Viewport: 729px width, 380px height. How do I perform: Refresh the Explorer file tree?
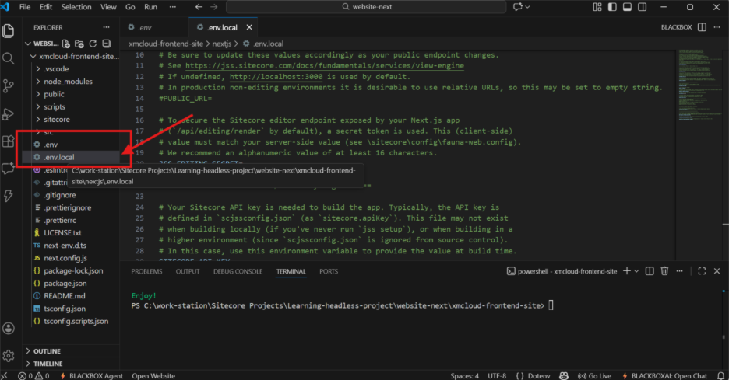93,44
